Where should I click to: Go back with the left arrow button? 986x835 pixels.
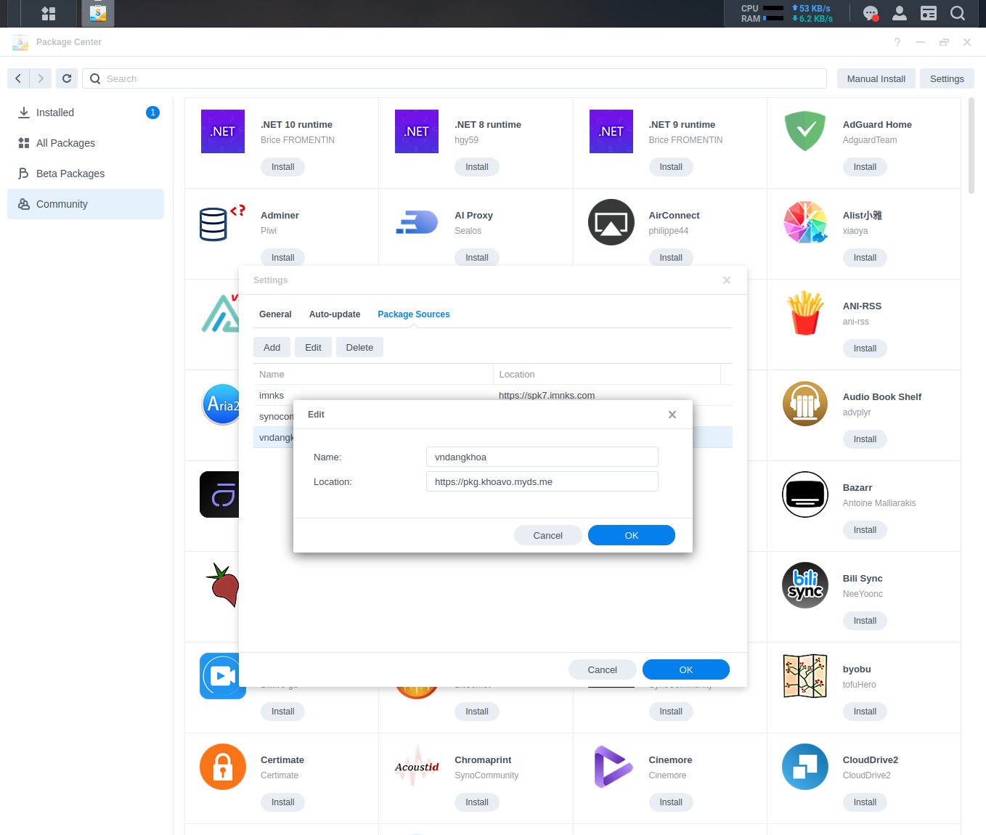(18, 78)
